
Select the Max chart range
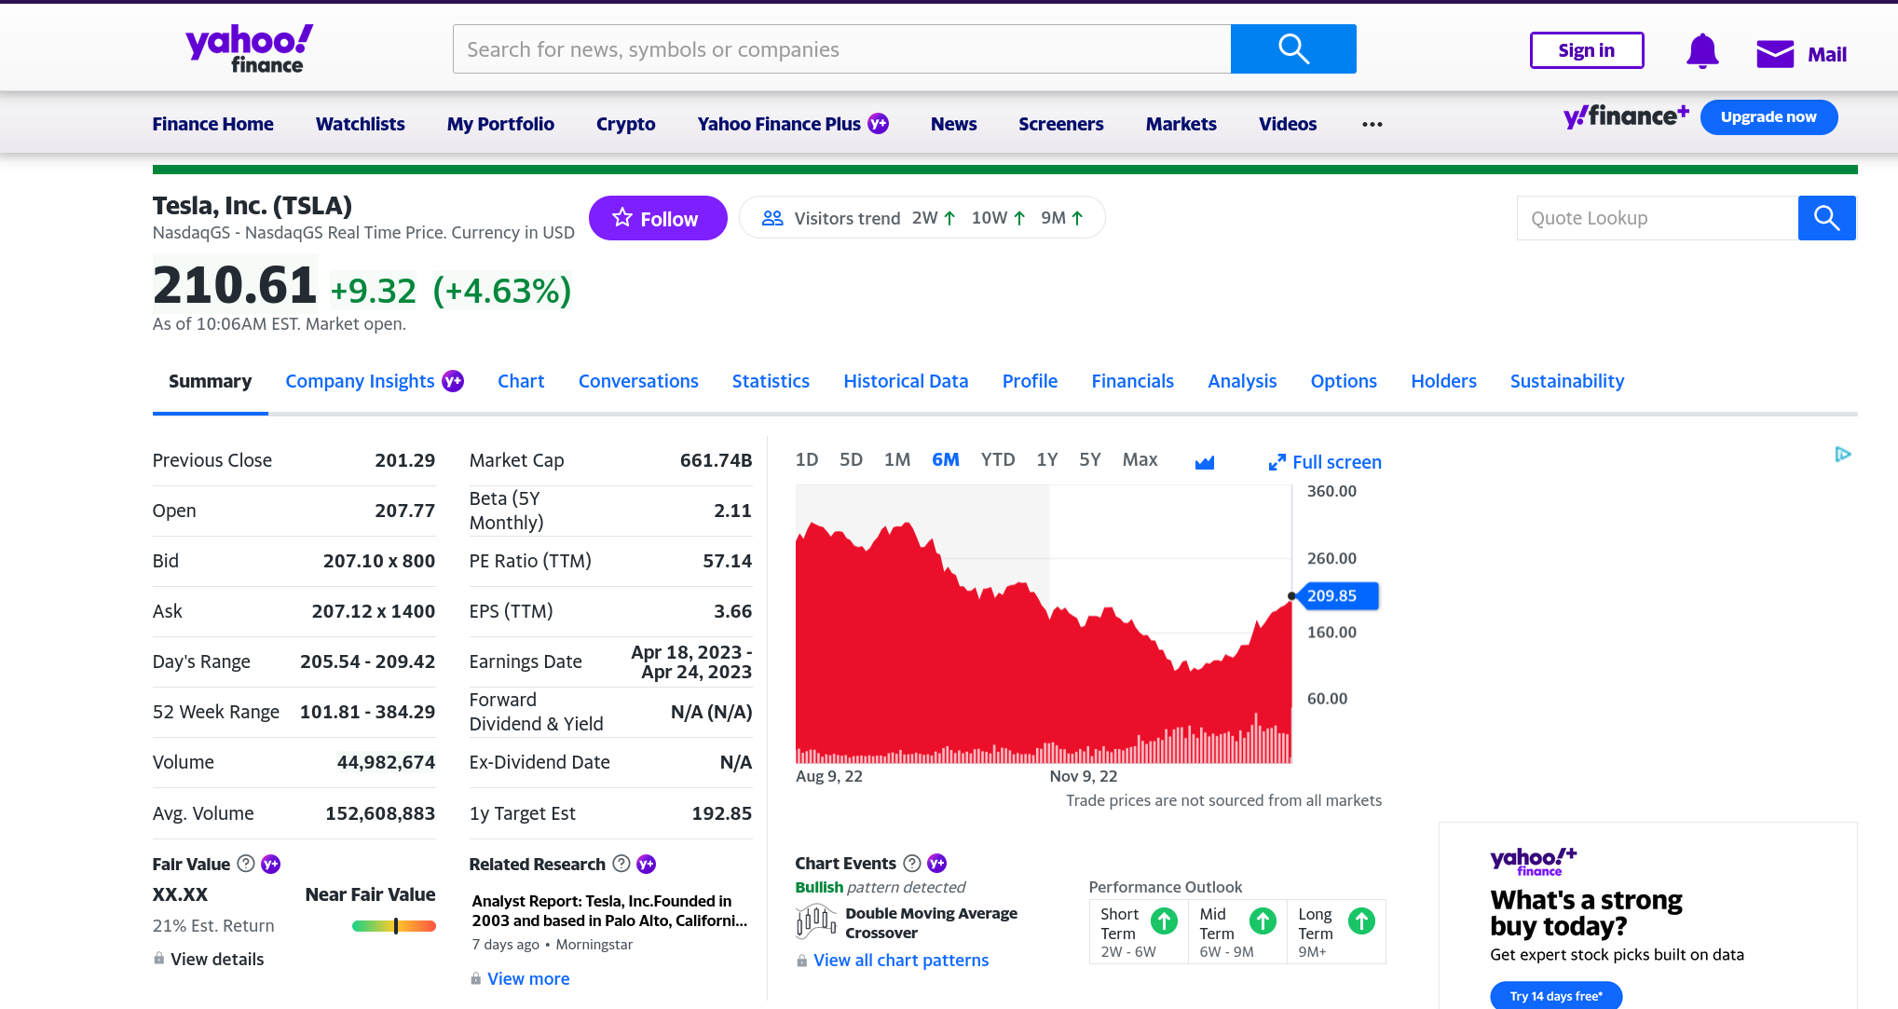1140,459
